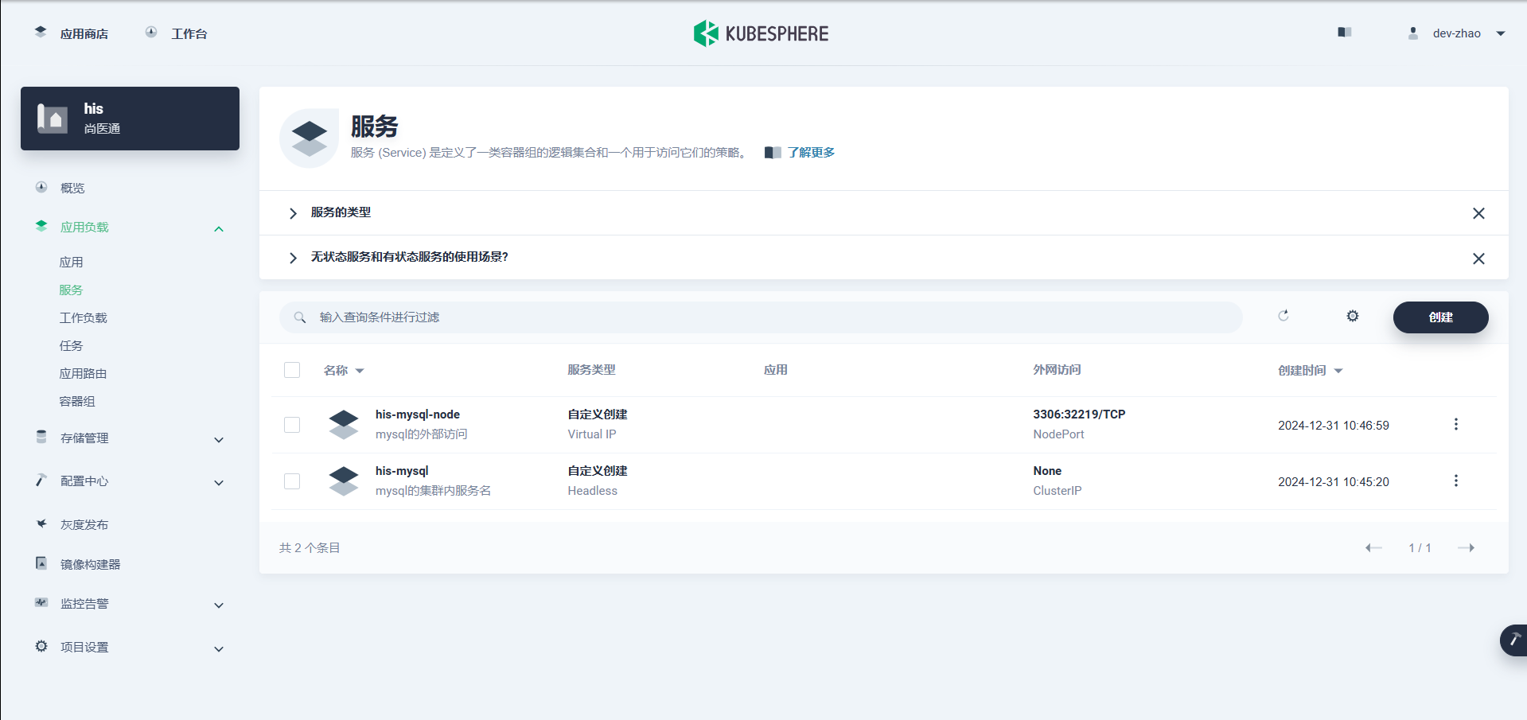The height and width of the screenshot is (720, 1527).
Task: Click the 存储管理 database icon
Action: tap(41, 437)
